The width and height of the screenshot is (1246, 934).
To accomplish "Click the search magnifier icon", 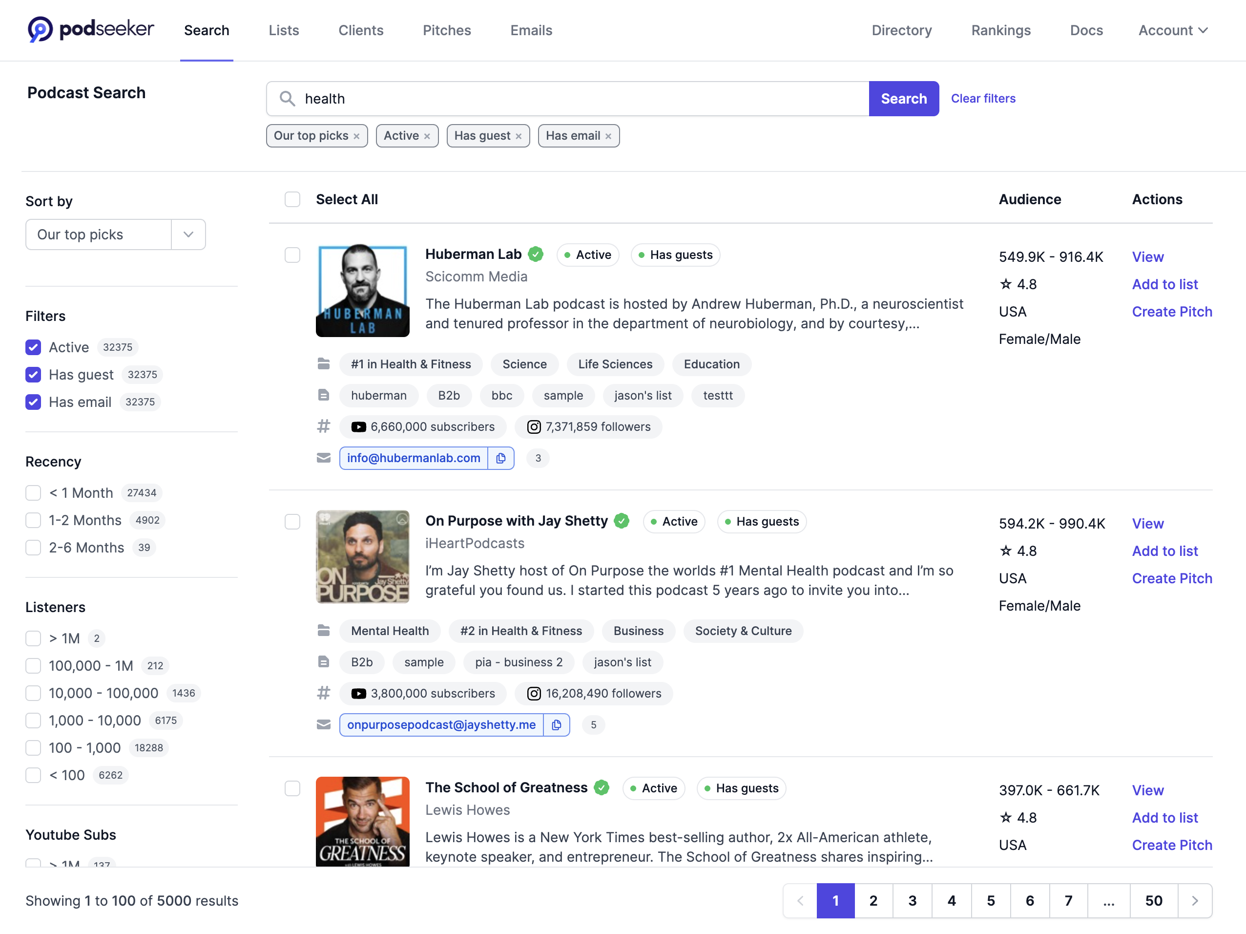I will point(287,99).
